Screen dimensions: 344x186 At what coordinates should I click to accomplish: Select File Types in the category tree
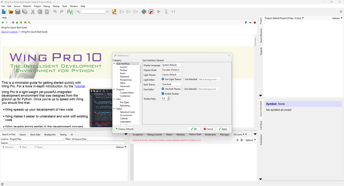pyautogui.click(x=125, y=102)
